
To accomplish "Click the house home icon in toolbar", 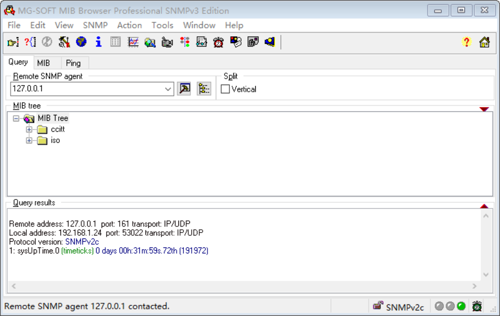I will tap(485, 42).
